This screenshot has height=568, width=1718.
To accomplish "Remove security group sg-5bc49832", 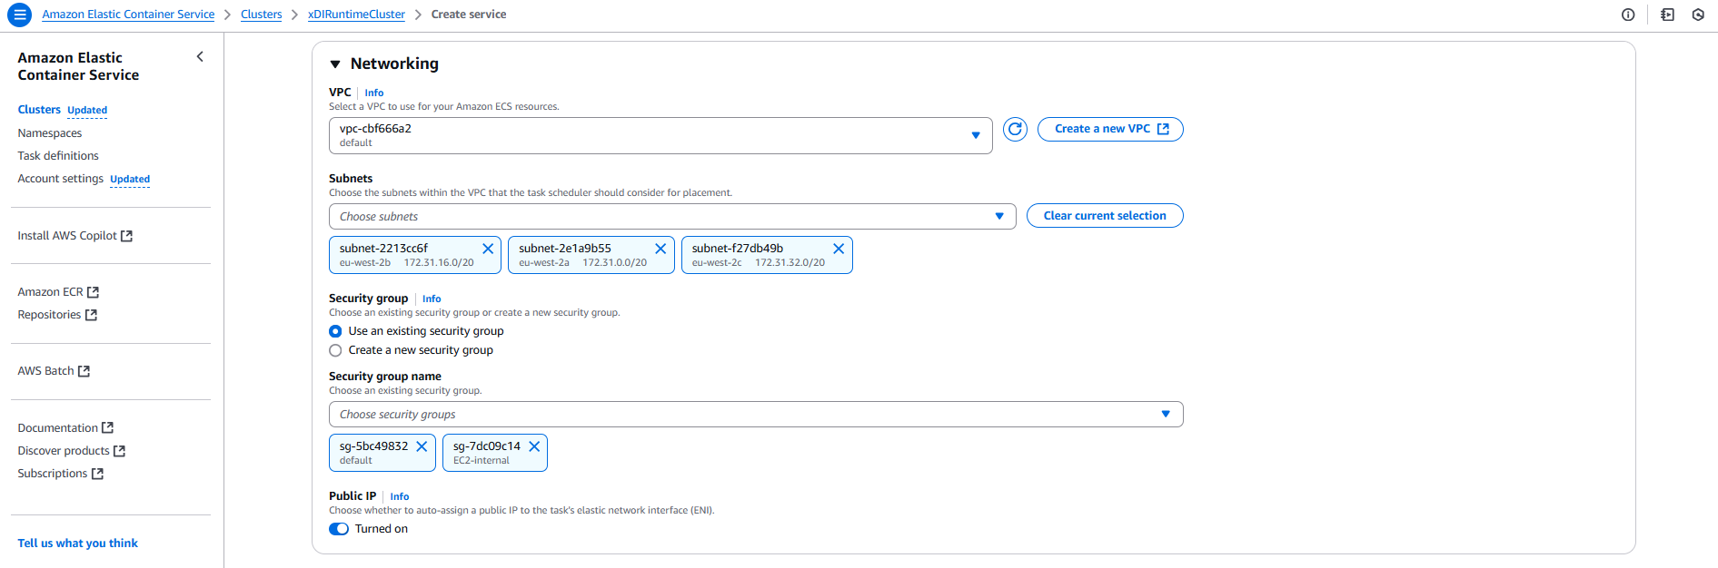I will pyautogui.click(x=422, y=446).
